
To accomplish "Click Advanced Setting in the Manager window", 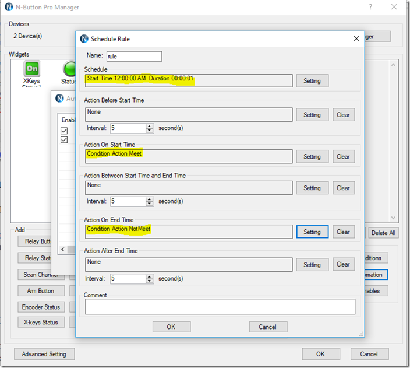I will tap(44, 354).
